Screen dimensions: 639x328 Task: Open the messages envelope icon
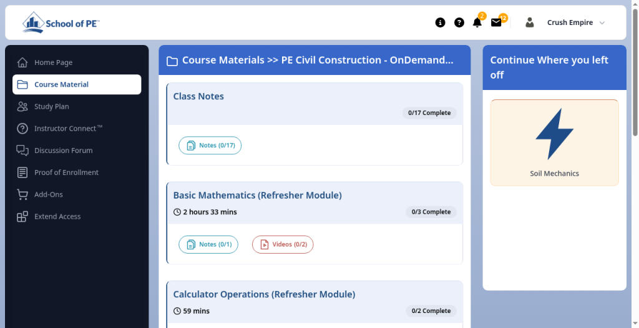point(496,23)
